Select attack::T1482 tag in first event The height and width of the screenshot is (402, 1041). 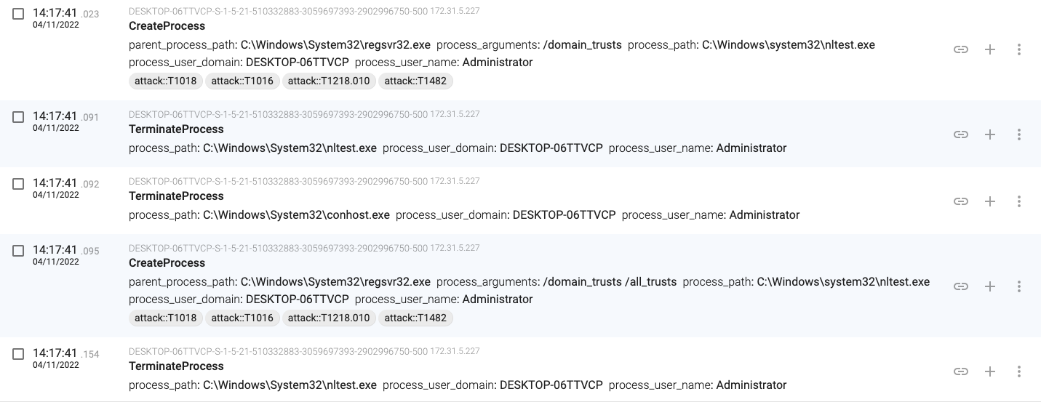(415, 81)
